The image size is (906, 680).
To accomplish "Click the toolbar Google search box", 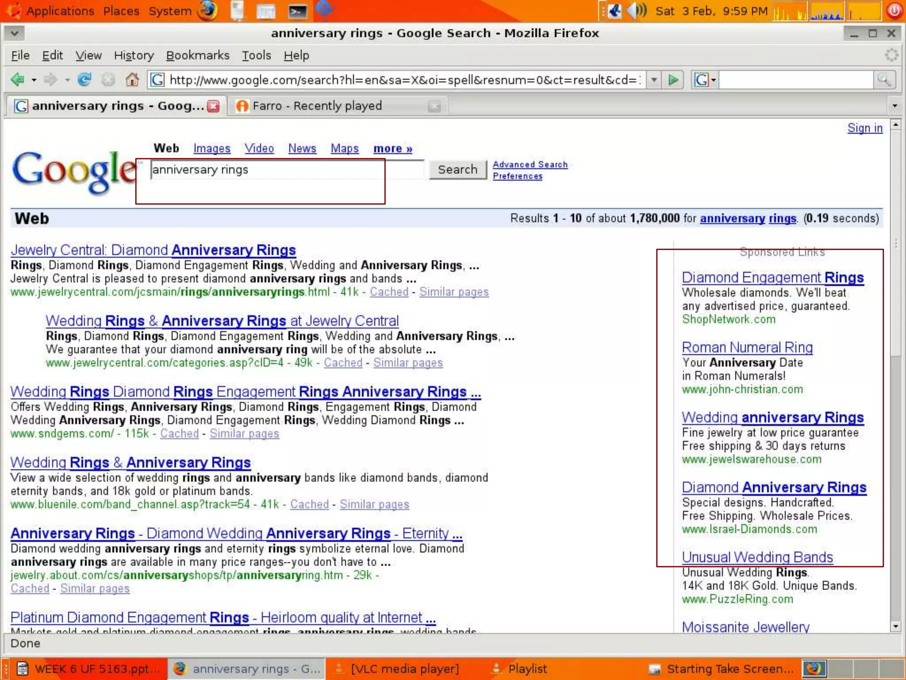I will tap(796, 80).
